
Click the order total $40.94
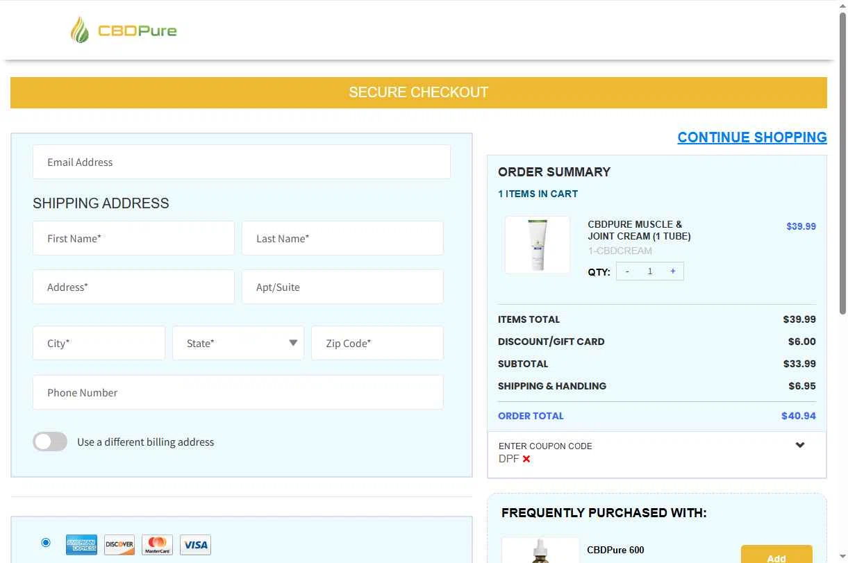click(799, 416)
